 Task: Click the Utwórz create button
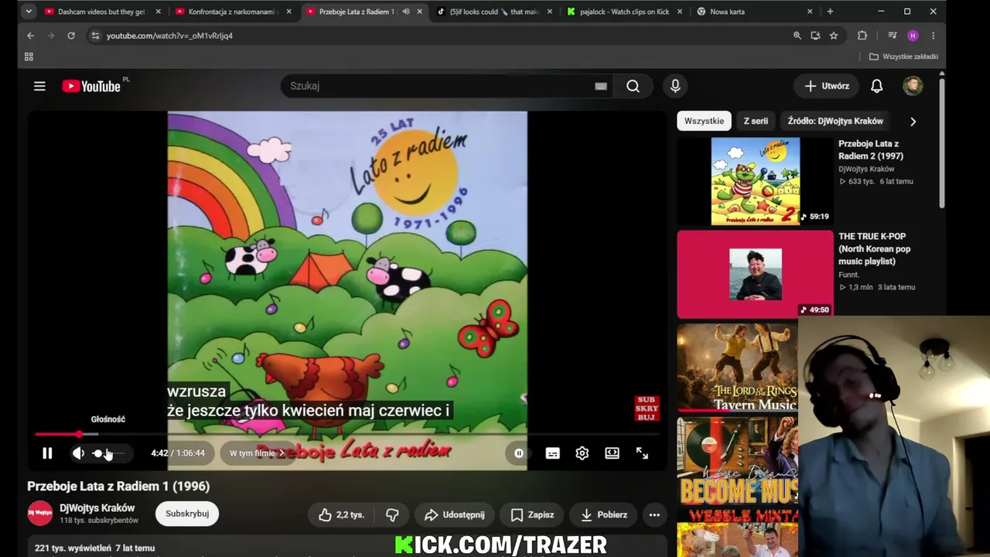827,86
